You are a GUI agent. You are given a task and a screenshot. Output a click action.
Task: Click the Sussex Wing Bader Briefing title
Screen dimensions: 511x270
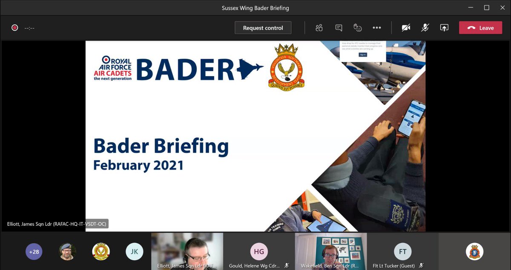255,8
